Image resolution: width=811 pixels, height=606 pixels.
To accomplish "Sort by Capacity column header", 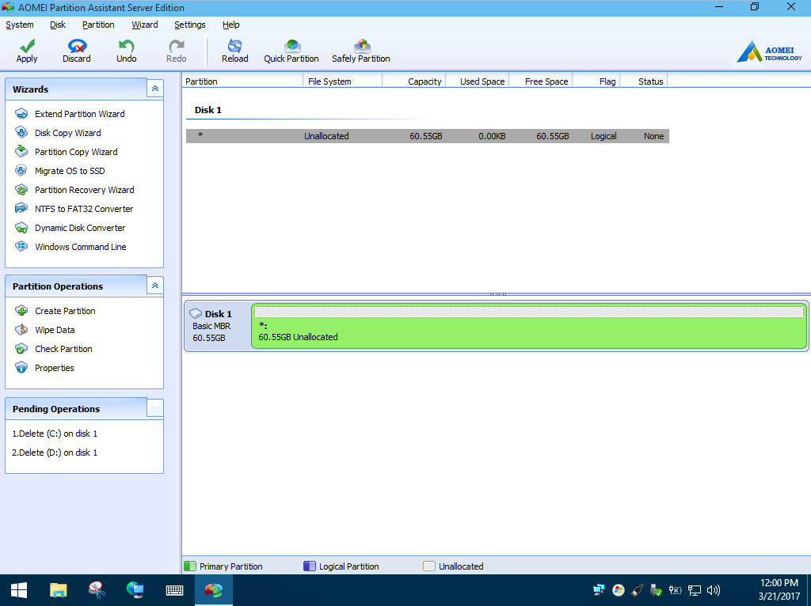I will [413, 81].
